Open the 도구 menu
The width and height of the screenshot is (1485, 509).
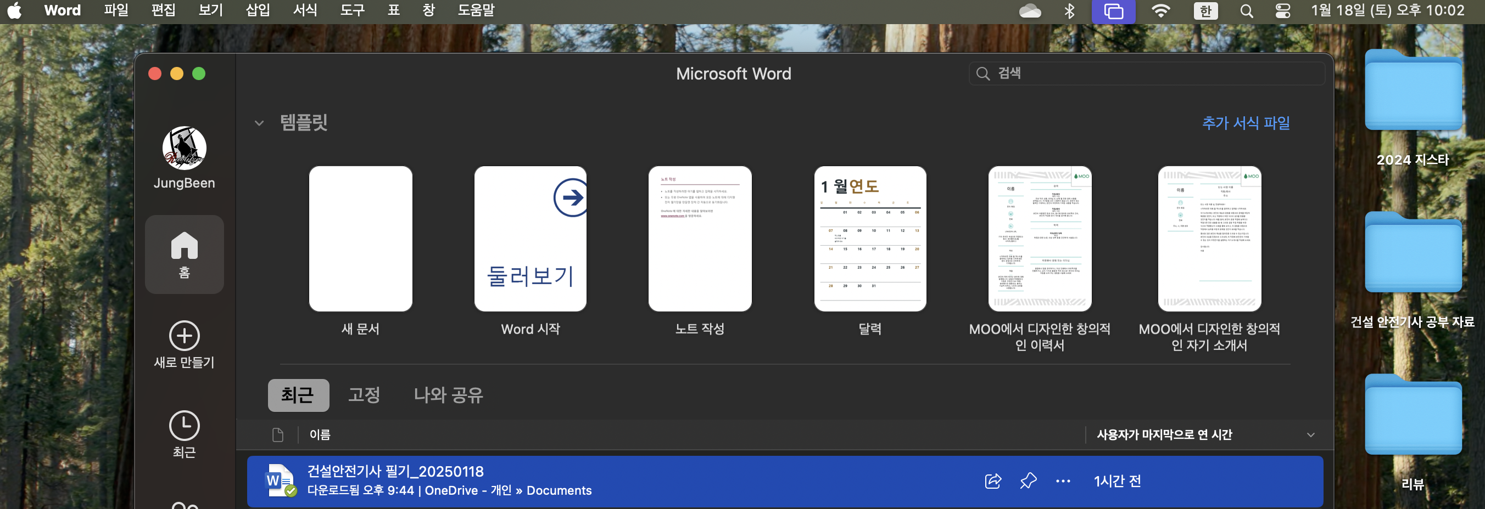(352, 10)
